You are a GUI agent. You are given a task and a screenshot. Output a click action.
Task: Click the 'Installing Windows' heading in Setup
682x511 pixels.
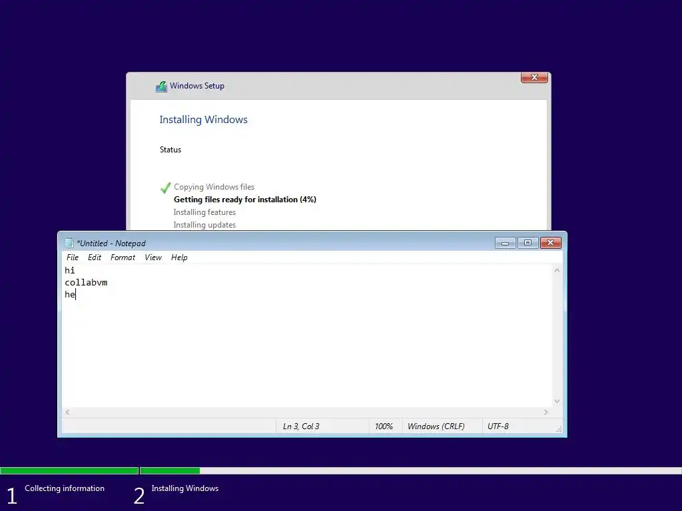point(203,120)
